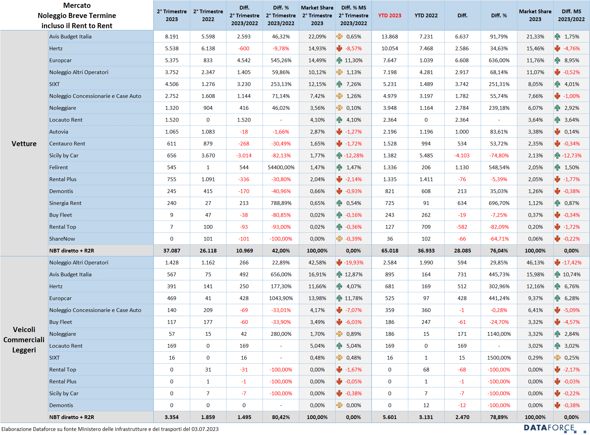Click the green up arrow beside 11,30%
Screen dimensions: 590x435
tap(339, 60)
